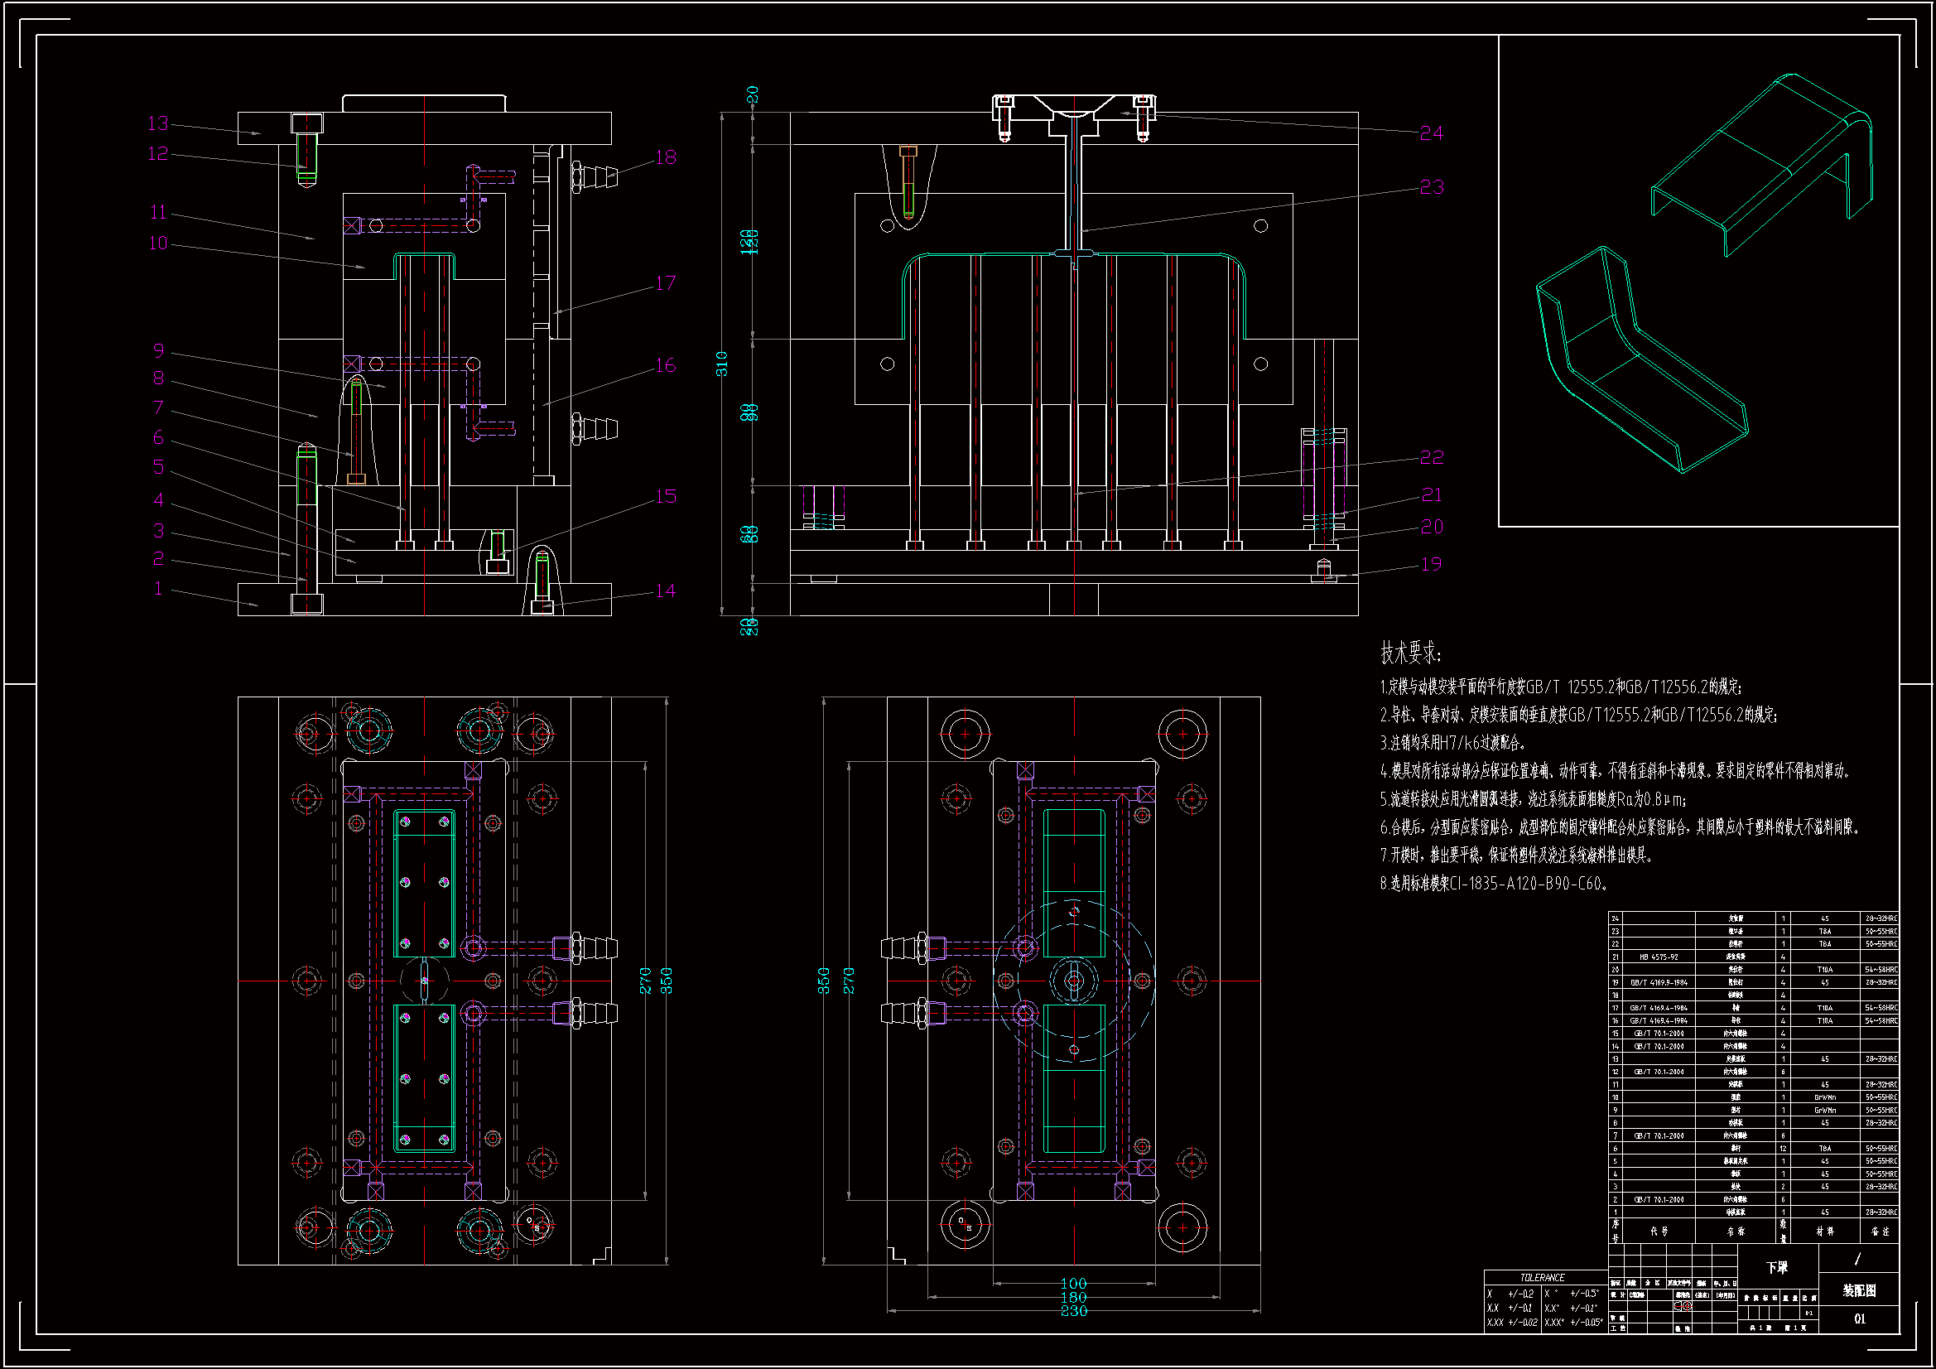Select drawing number 01 in title block
This screenshot has width=1936, height=1369.
pyautogui.click(x=1859, y=1319)
